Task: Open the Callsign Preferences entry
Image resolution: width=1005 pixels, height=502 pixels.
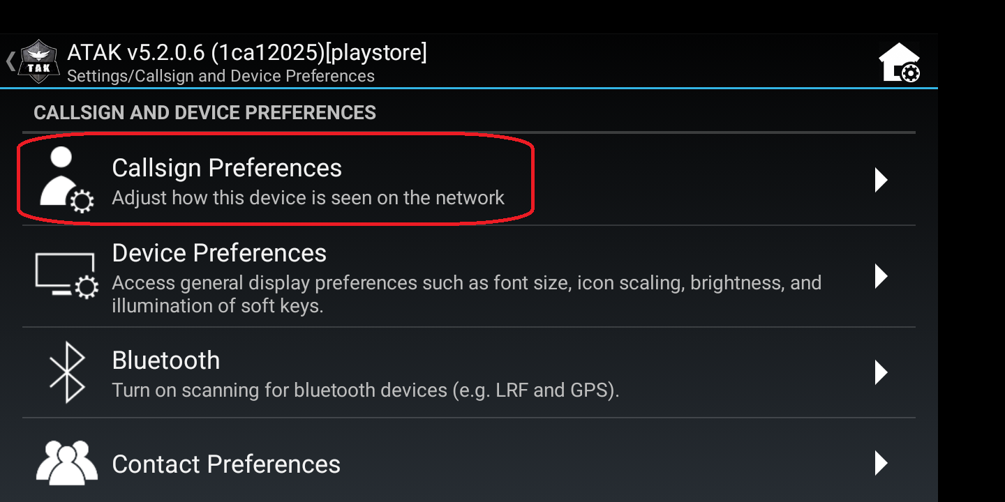Action: click(x=227, y=168)
